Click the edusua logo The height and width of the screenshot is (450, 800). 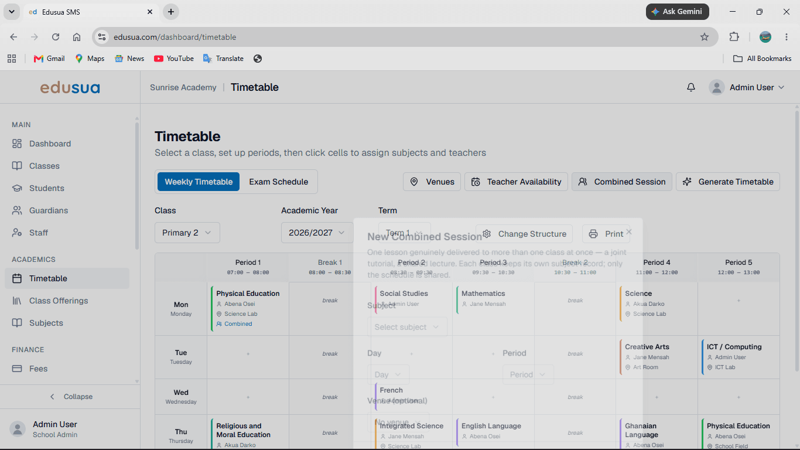click(x=70, y=88)
